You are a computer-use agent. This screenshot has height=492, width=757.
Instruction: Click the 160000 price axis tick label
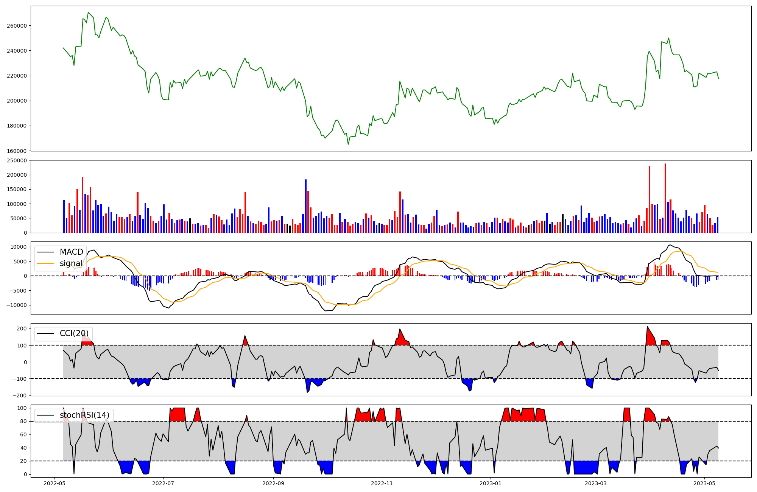coord(16,151)
